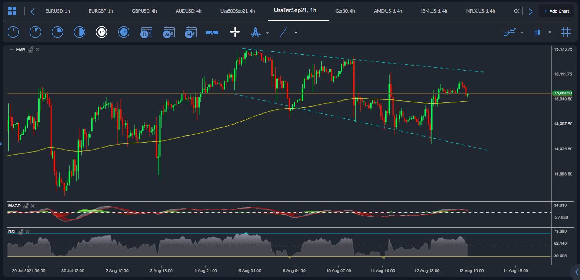Activate the crosshair cursor tool
This screenshot has width=580, height=280.
[x=235, y=32]
